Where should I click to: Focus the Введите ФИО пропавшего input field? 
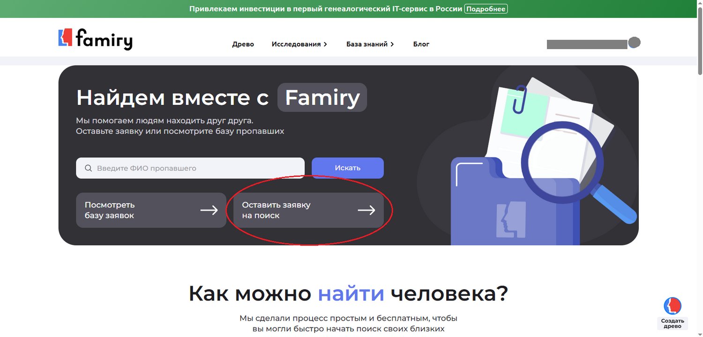(197, 168)
